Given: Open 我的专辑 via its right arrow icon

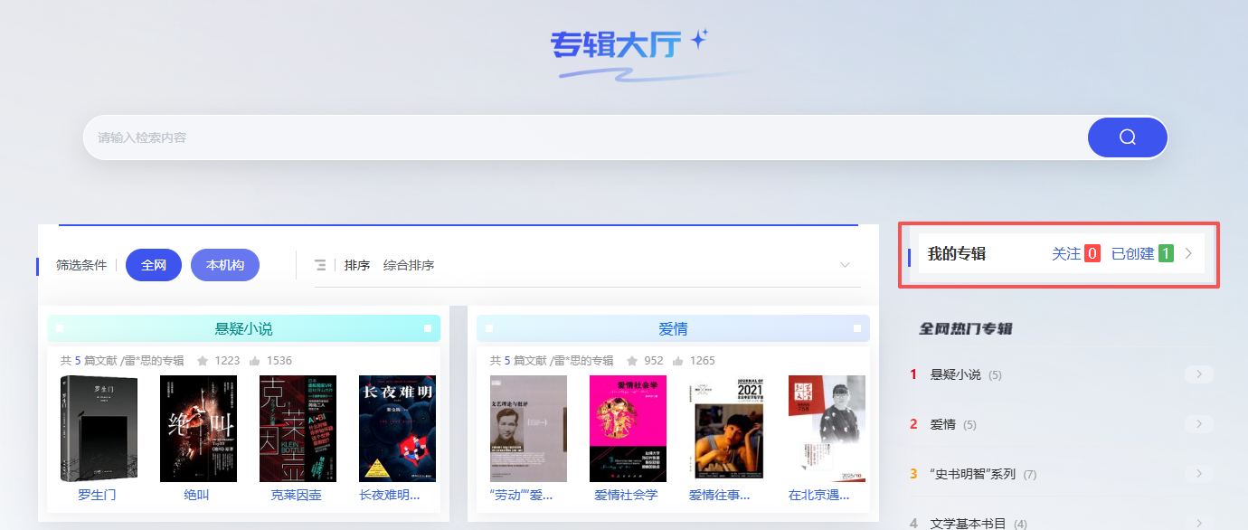Looking at the screenshot, I should tap(1188, 254).
